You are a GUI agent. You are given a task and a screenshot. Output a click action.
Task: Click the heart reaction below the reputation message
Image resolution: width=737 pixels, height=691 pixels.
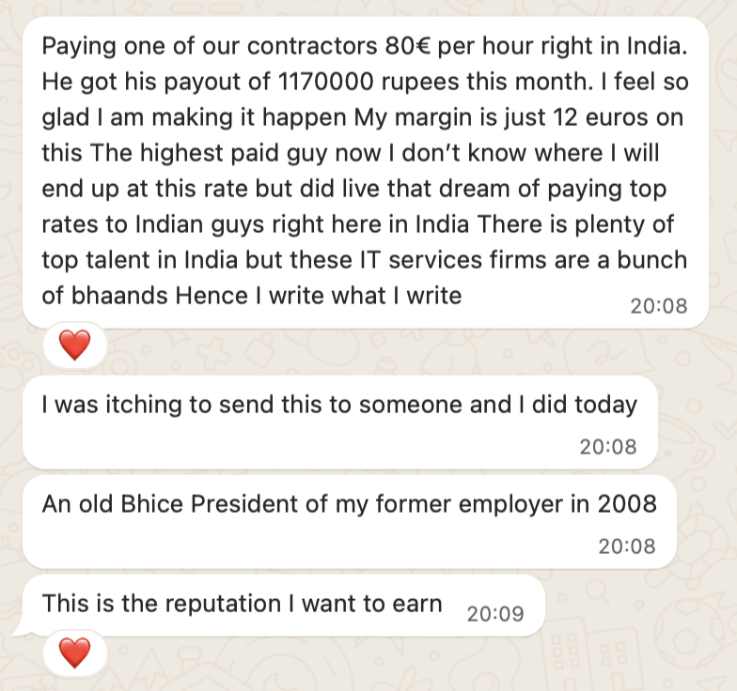[74, 651]
